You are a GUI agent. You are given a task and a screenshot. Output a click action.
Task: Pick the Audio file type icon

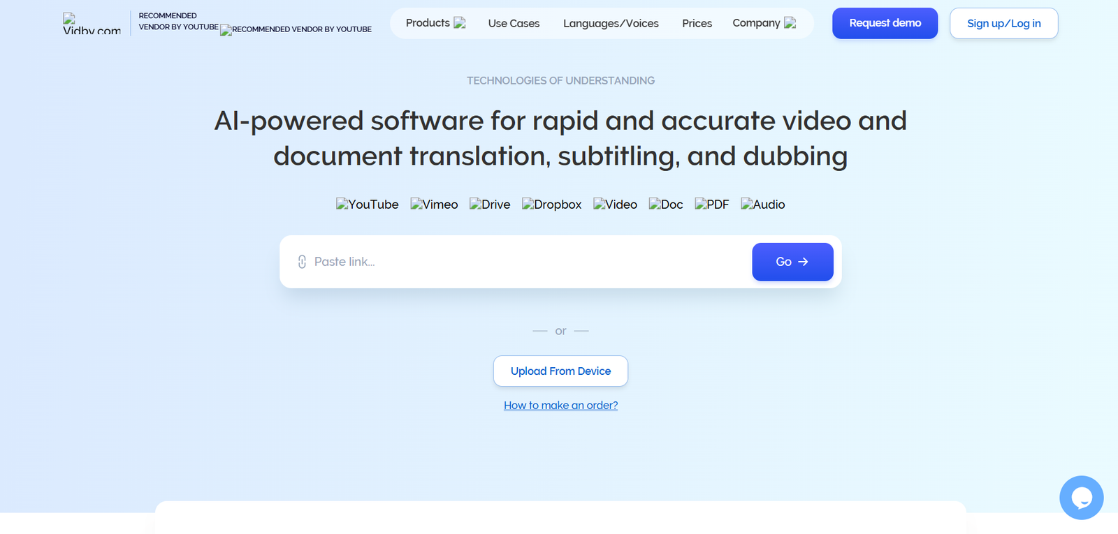click(762, 205)
